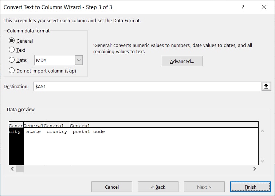Screen dimensions: 275x196
Task: Select the country column in preview
Action: (57, 146)
